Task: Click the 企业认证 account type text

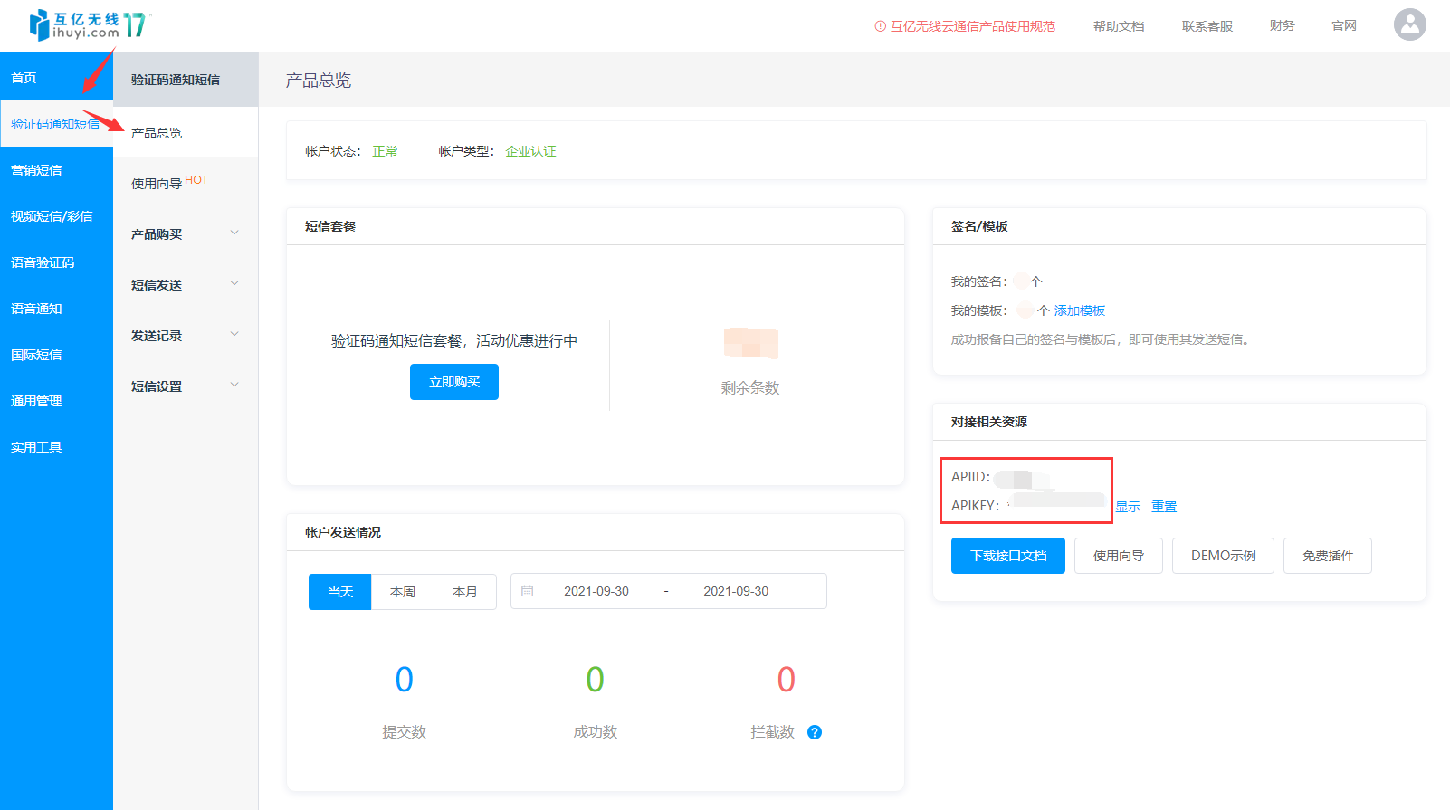Action: tap(531, 151)
